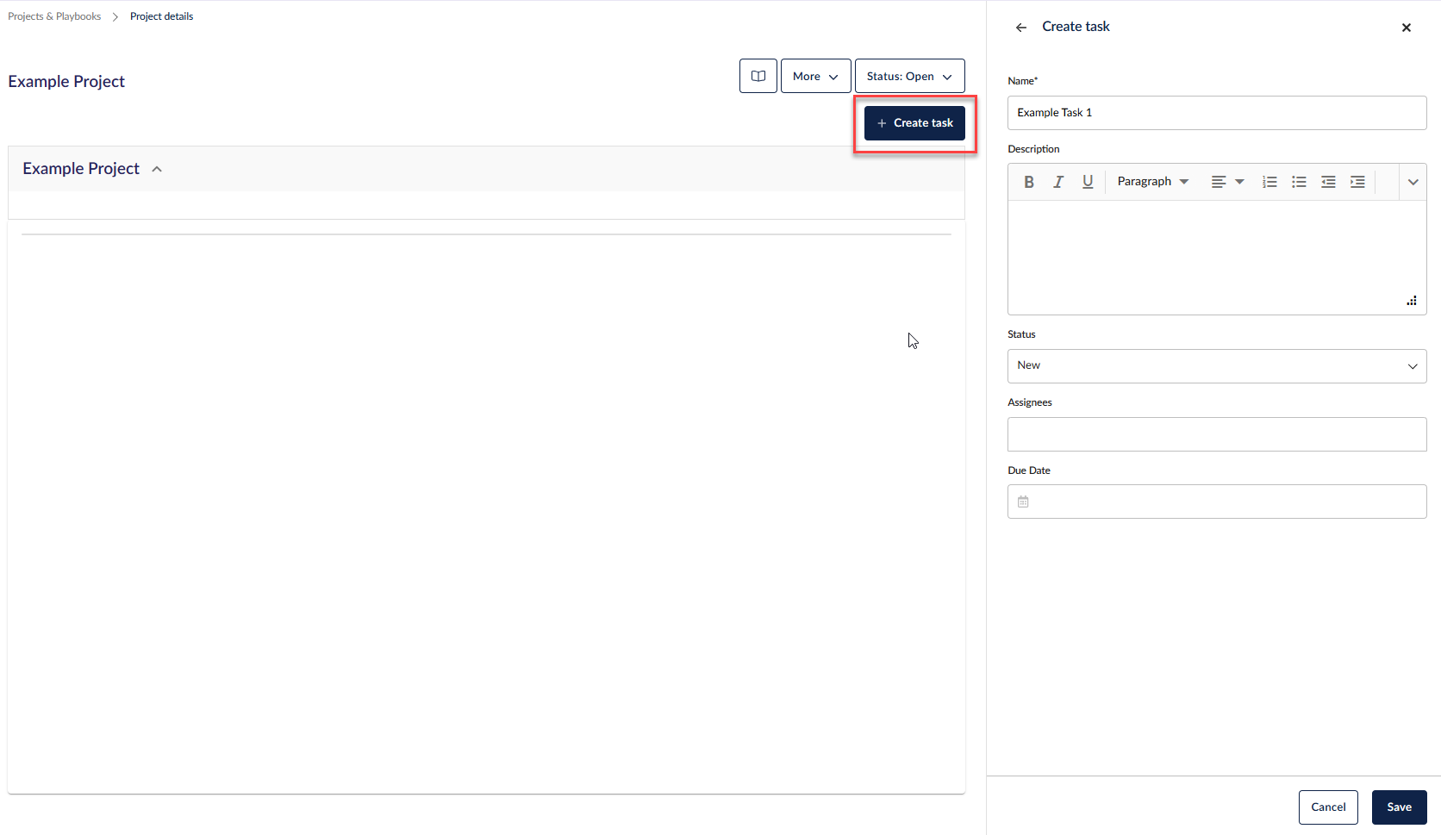This screenshot has width=1441, height=835.
Task: Click the Bold formatting icon
Action: 1028,182
